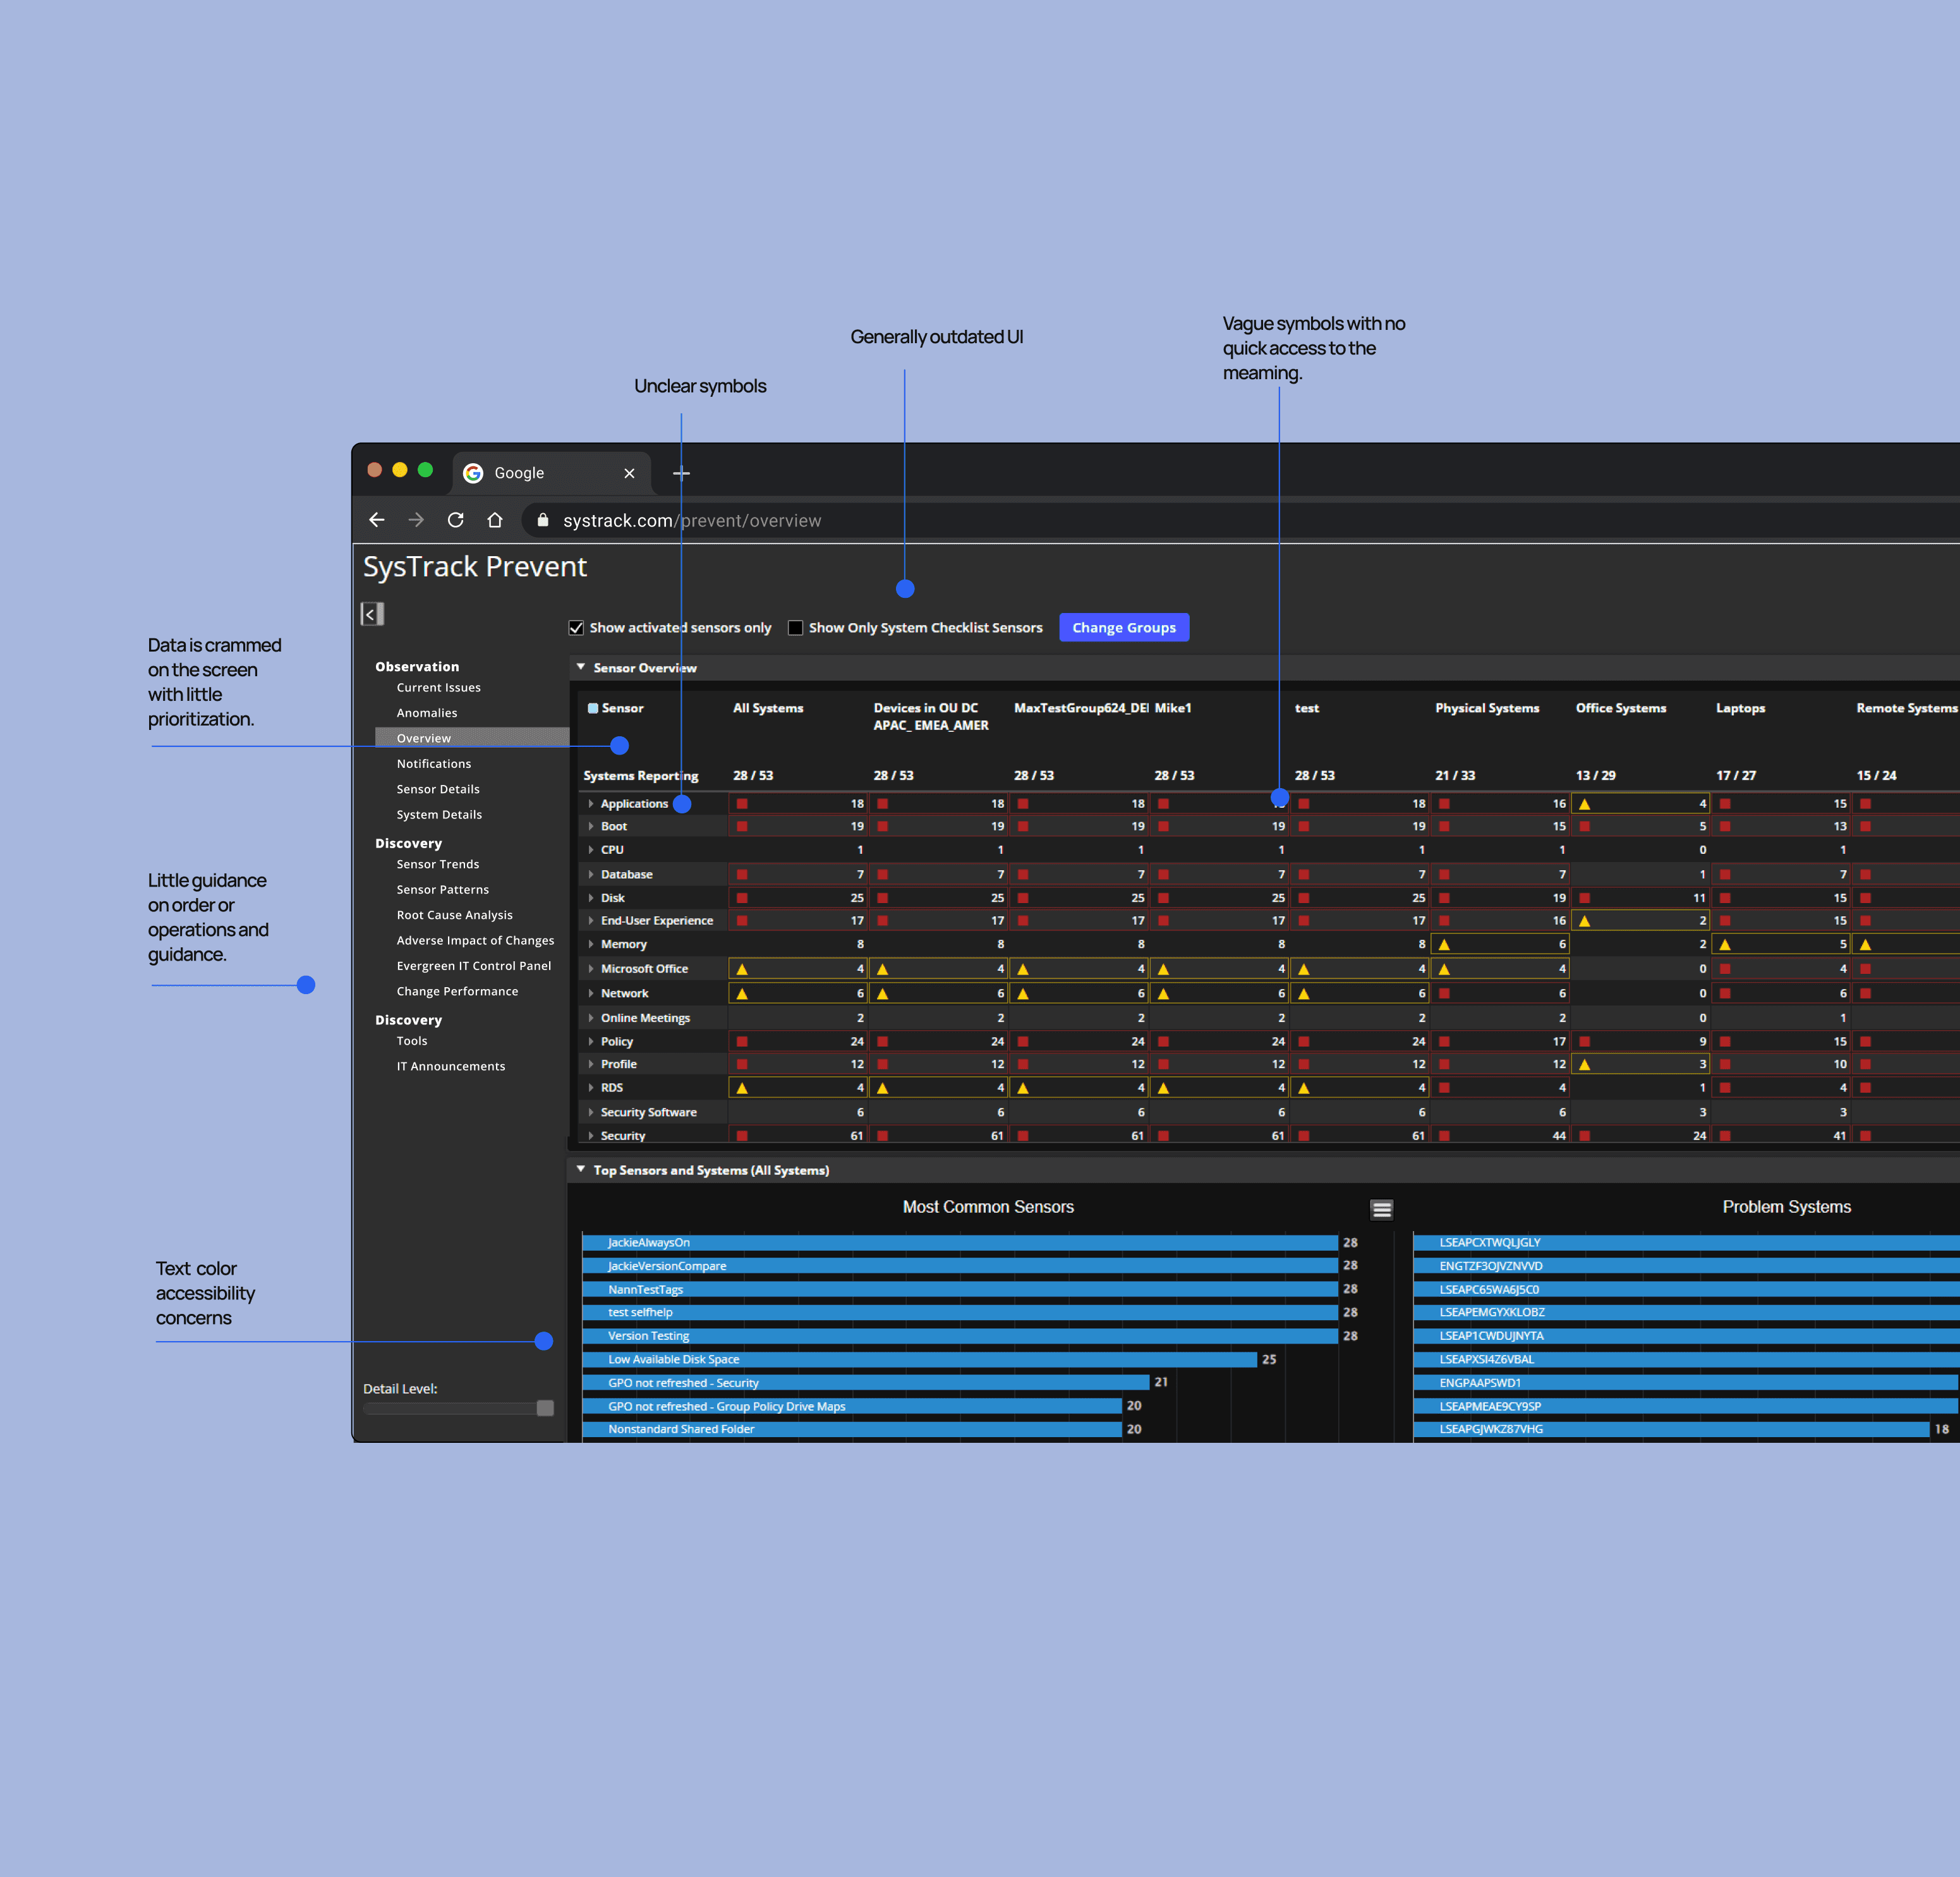Click the browser home icon
The image size is (1960, 1877).
pos(495,520)
